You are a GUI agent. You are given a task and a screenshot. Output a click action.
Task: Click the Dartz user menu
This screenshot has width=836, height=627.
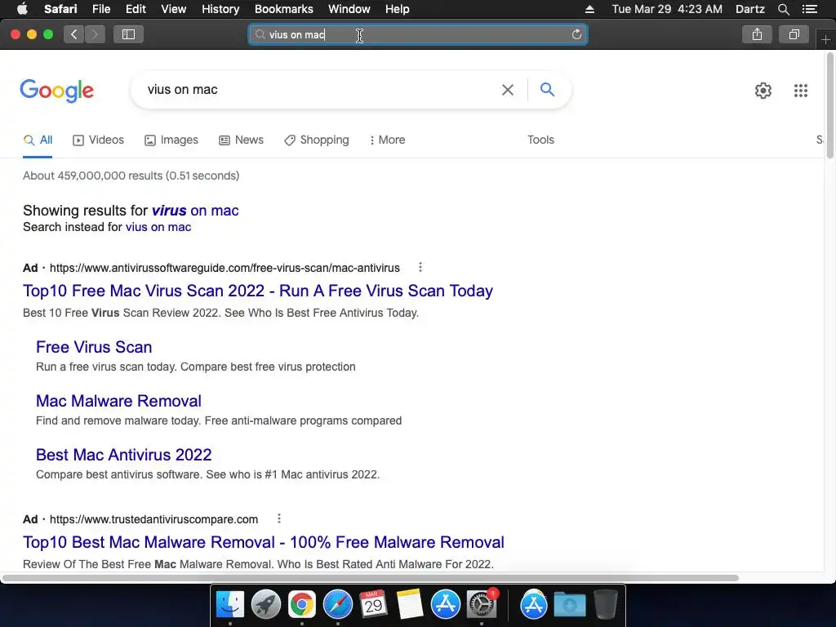click(749, 9)
